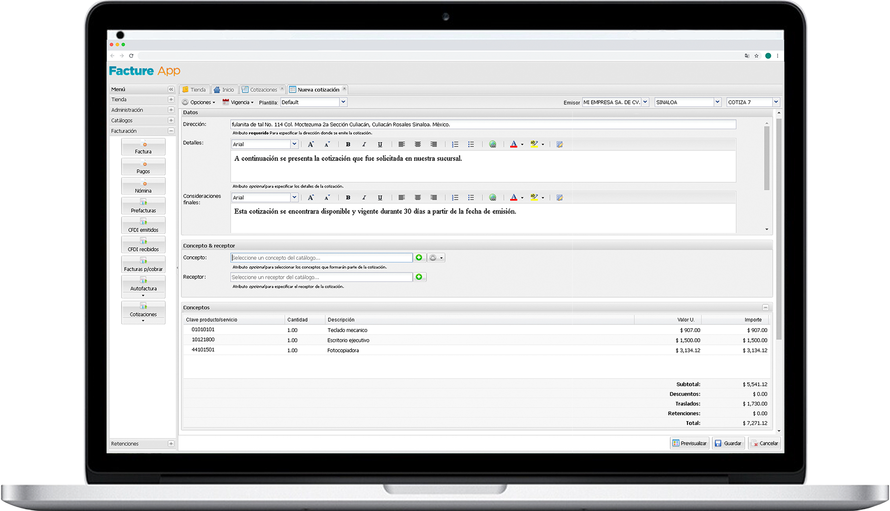Open the Emisor company dropdown
Image resolution: width=890 pixels, height=511 pixels.
pyautogui.click(x=645, y=102)
